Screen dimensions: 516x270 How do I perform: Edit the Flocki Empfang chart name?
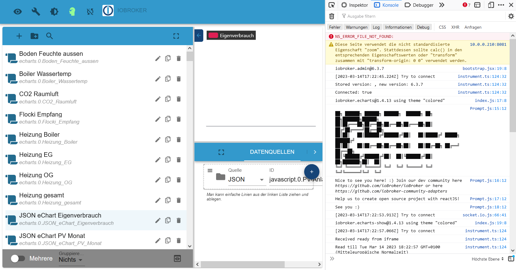click(158, 119)
